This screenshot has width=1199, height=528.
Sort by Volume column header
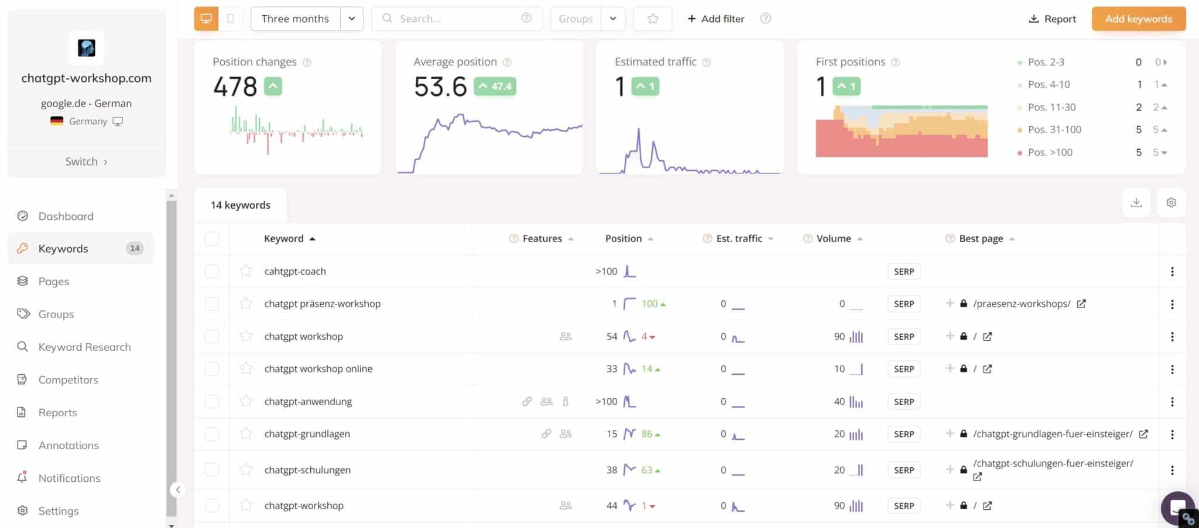coord(833,239)
